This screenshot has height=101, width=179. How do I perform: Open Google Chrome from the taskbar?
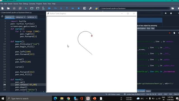coord(68,98)
